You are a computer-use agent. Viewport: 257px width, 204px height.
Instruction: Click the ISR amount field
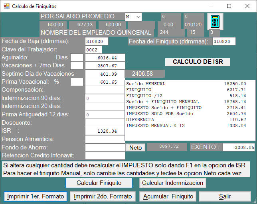pos(105,131)
